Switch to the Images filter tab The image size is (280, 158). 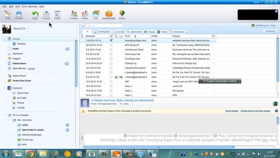pyautogui.click(x=150, y=32)
